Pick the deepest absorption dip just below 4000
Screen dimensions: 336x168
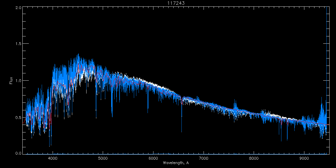tap(50, 146)
